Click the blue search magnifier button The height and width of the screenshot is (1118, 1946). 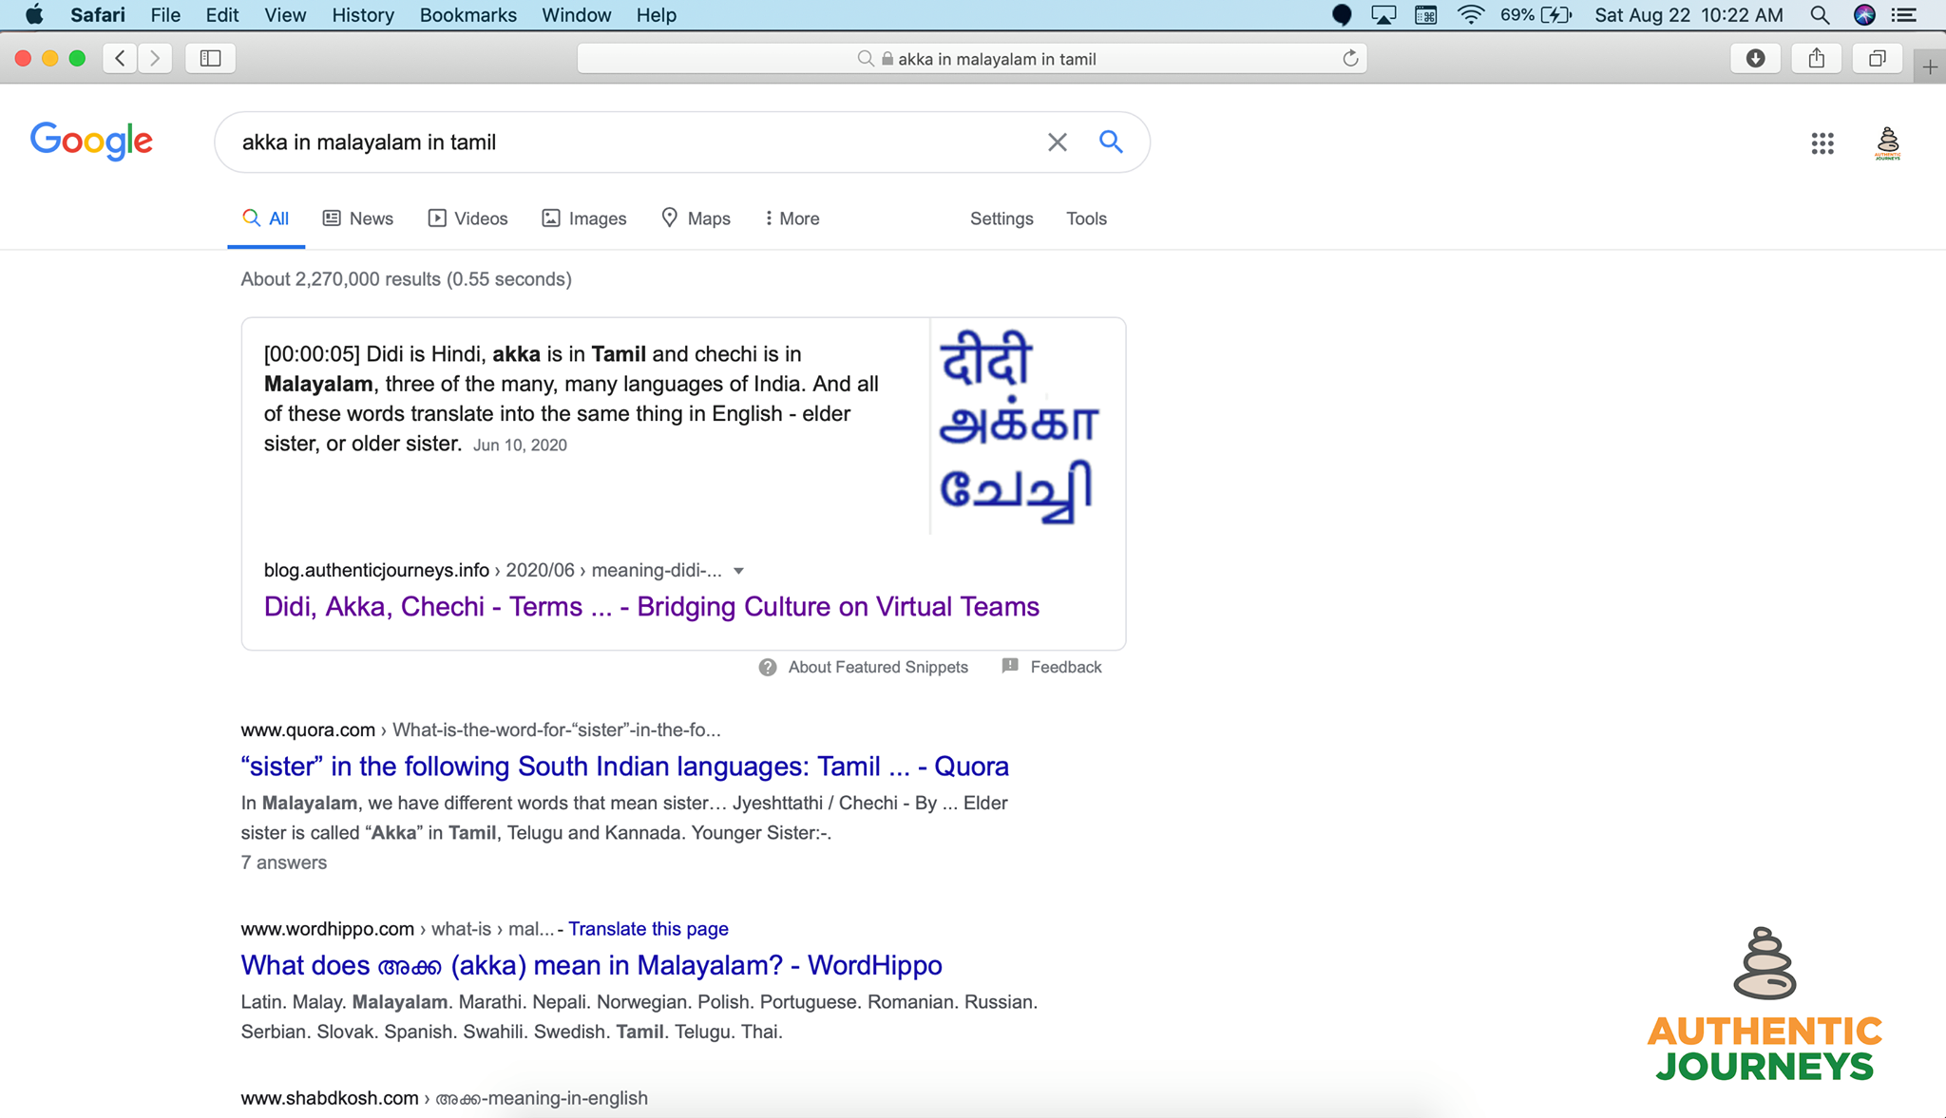[x=1111, y=142]
